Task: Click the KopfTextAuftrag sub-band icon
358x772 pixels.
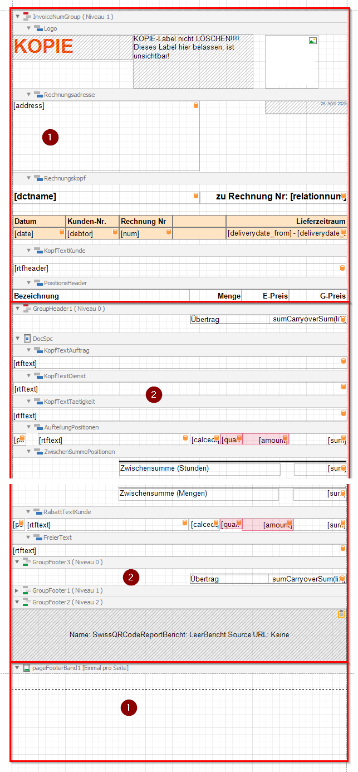Action: tap(38, 350)
